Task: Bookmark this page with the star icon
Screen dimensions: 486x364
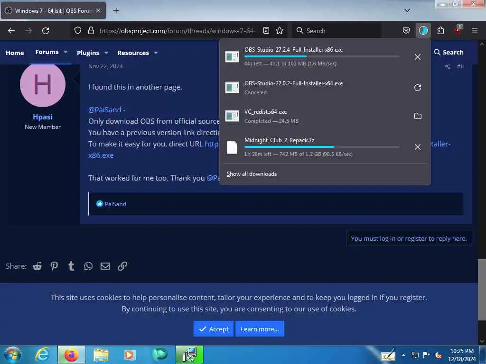Action: coord(280,30)
